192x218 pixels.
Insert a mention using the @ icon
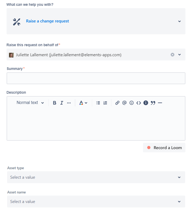point(124,103)
